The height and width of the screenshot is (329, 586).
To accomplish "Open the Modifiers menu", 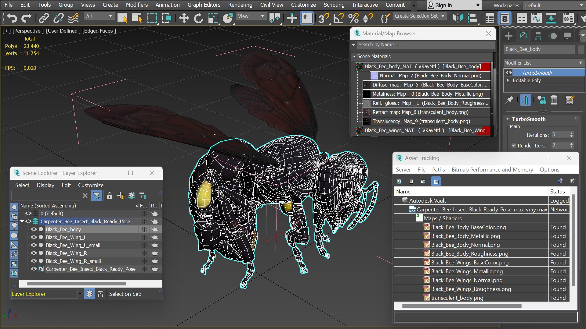I will tap(137, 5).
